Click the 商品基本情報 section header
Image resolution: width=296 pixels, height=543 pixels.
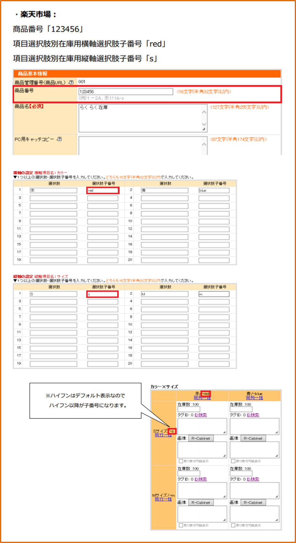pos(147,74)
